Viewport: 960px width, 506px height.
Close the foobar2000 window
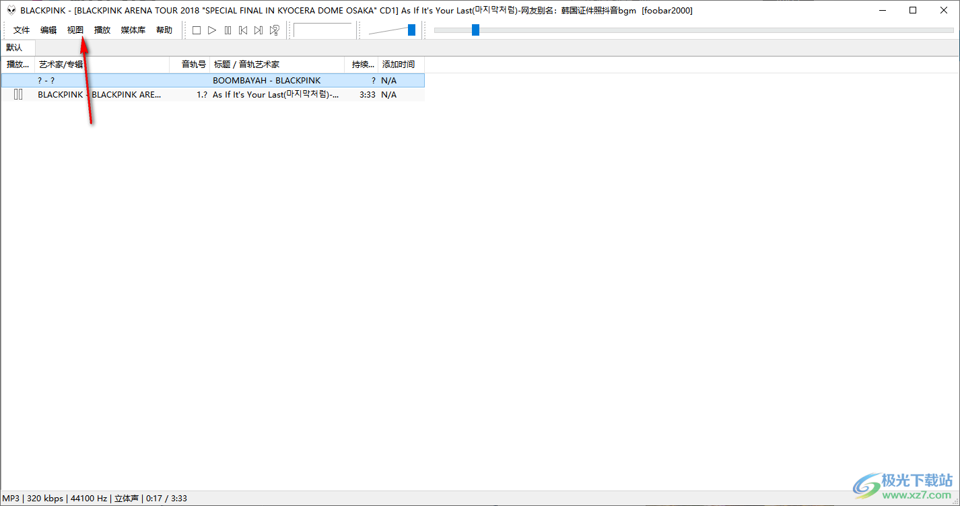(x=944, y=10)
